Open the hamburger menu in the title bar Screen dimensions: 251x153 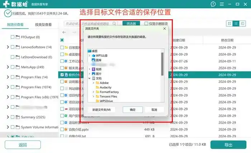222,4
